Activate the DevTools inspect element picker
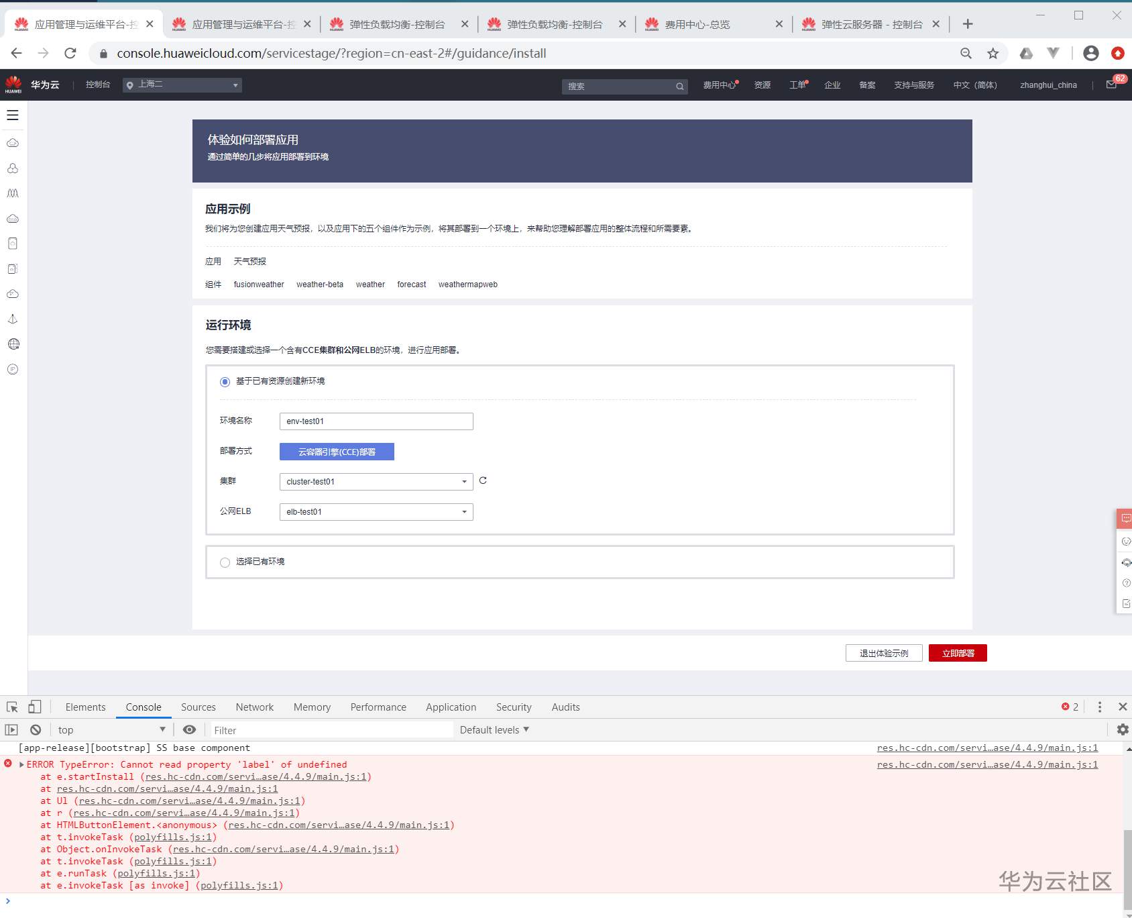Viewport: 1132px width, 918px height. click(12, 707)
